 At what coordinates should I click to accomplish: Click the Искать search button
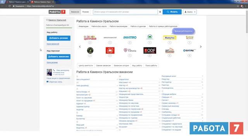click(x=172, y=12)
